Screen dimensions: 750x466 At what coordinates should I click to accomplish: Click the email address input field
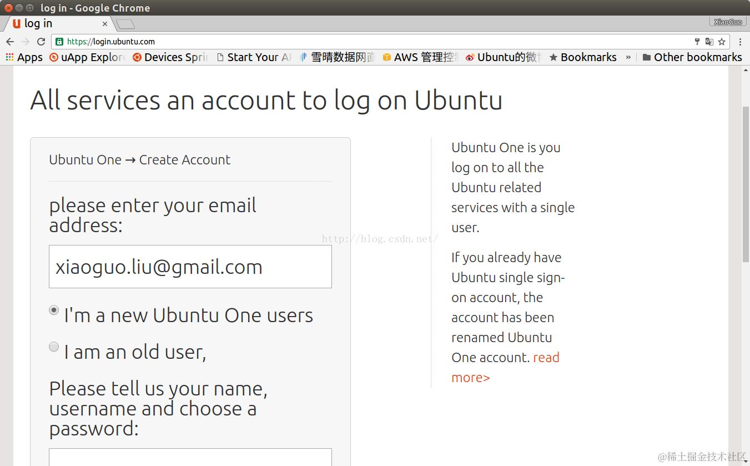(190, 267)
